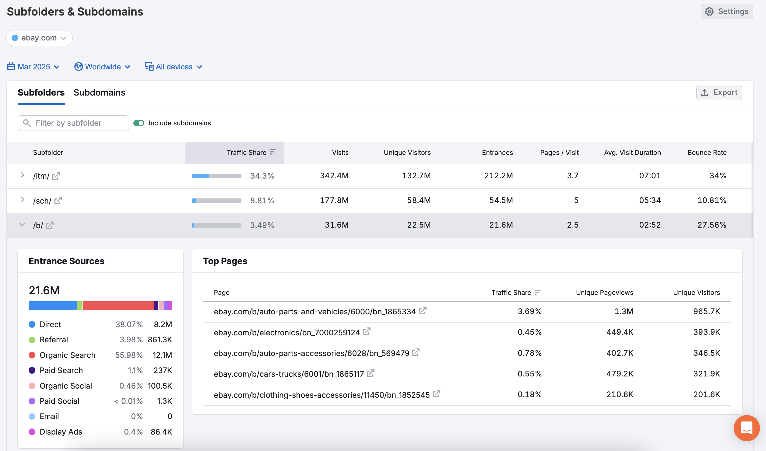The height and width of the screenshot is (451, 766).
Task: Sort Top Pages by Unique Visitors header
Action: pyautogui.click(x=696, y=292)
